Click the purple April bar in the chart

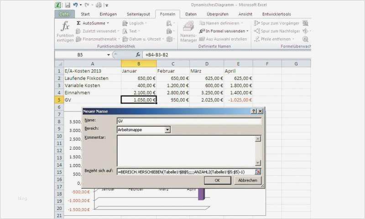click(201, 194)
